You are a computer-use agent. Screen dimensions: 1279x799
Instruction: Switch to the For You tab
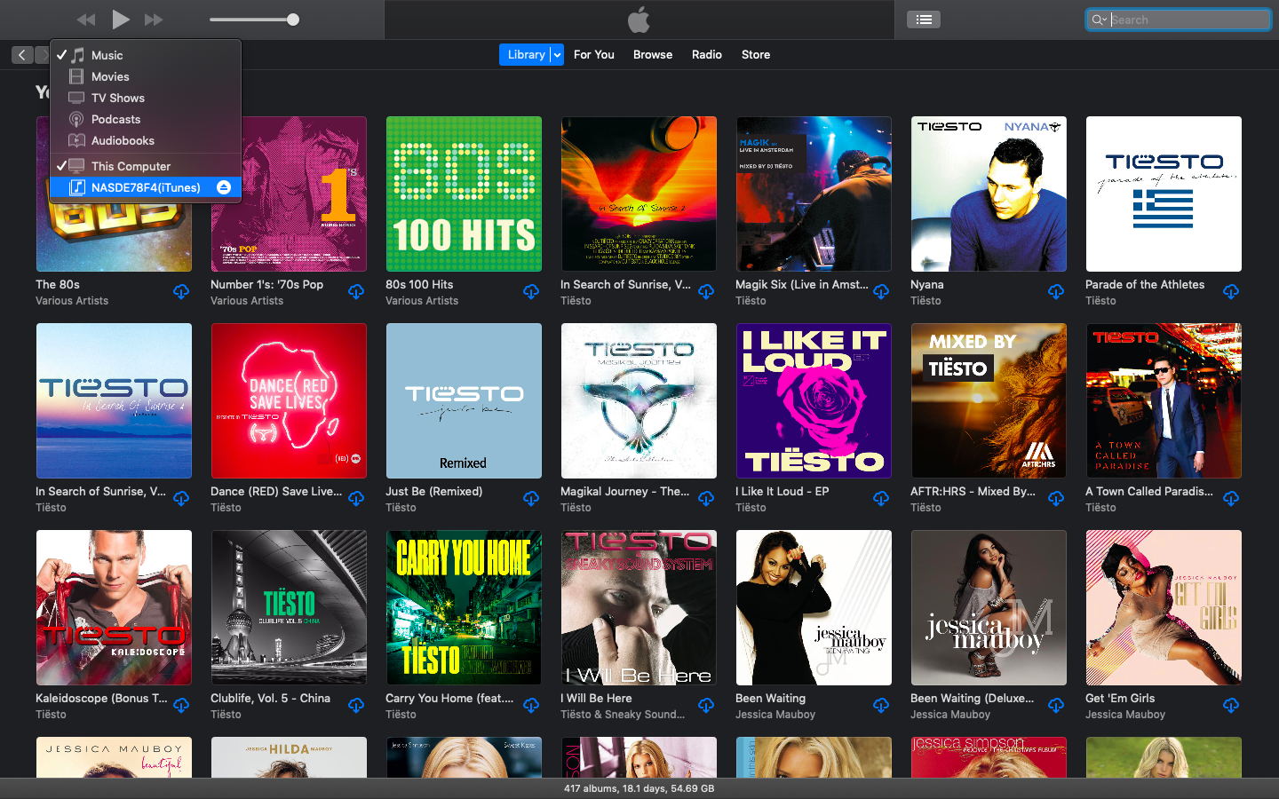click(x=594, y=55)
